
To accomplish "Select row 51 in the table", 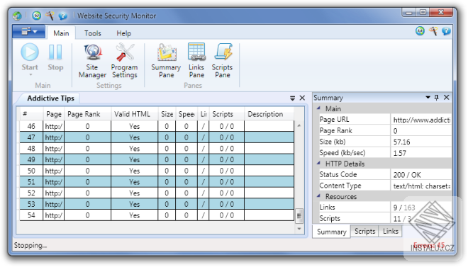I will (157, 182).
